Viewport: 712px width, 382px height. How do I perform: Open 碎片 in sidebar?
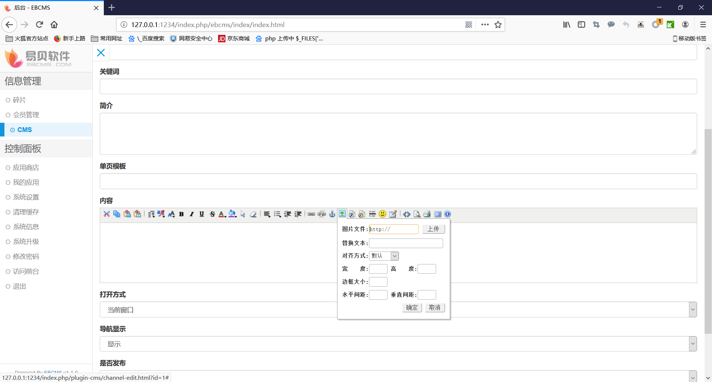[19, 100]
